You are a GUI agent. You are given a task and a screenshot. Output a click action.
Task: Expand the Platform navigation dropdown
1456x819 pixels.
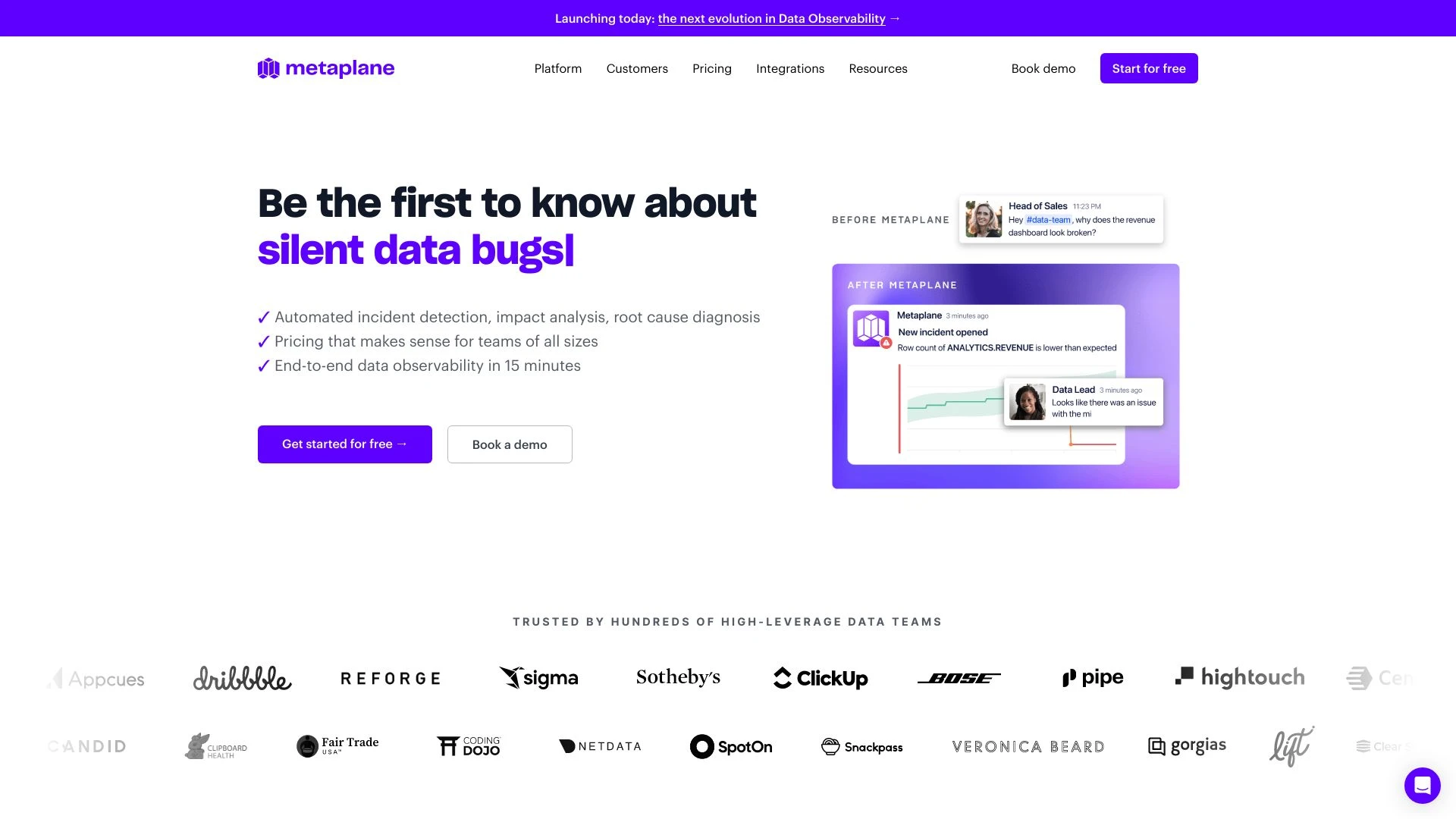[x=557, y=68]
